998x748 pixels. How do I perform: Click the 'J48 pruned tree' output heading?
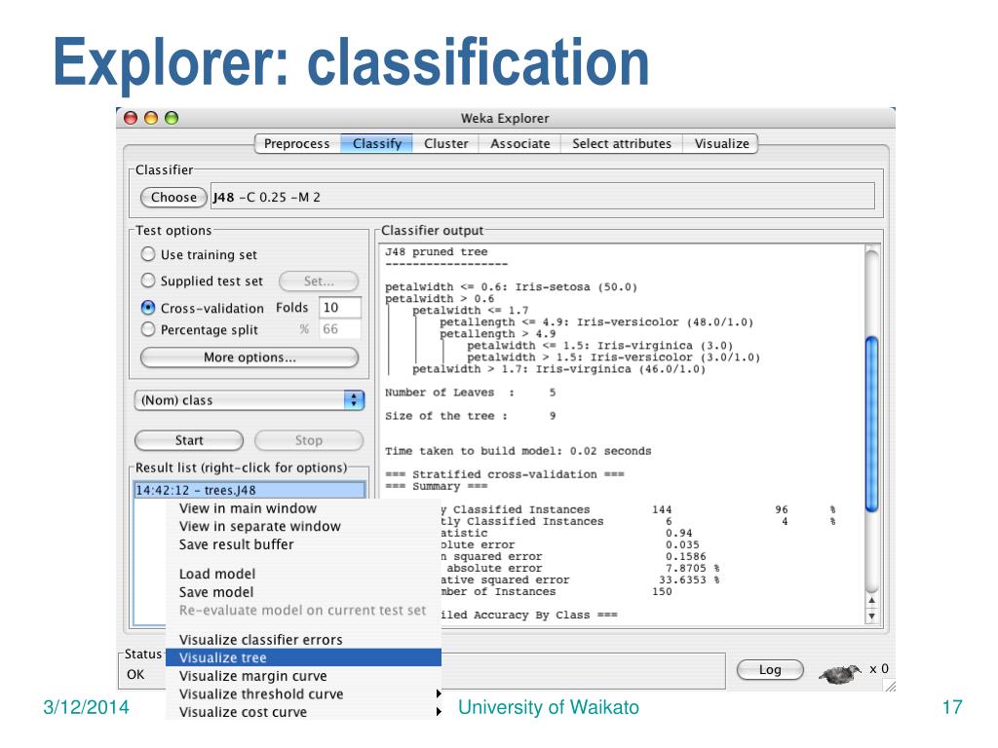436,252
